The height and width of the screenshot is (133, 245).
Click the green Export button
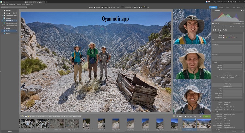point(206,116)
